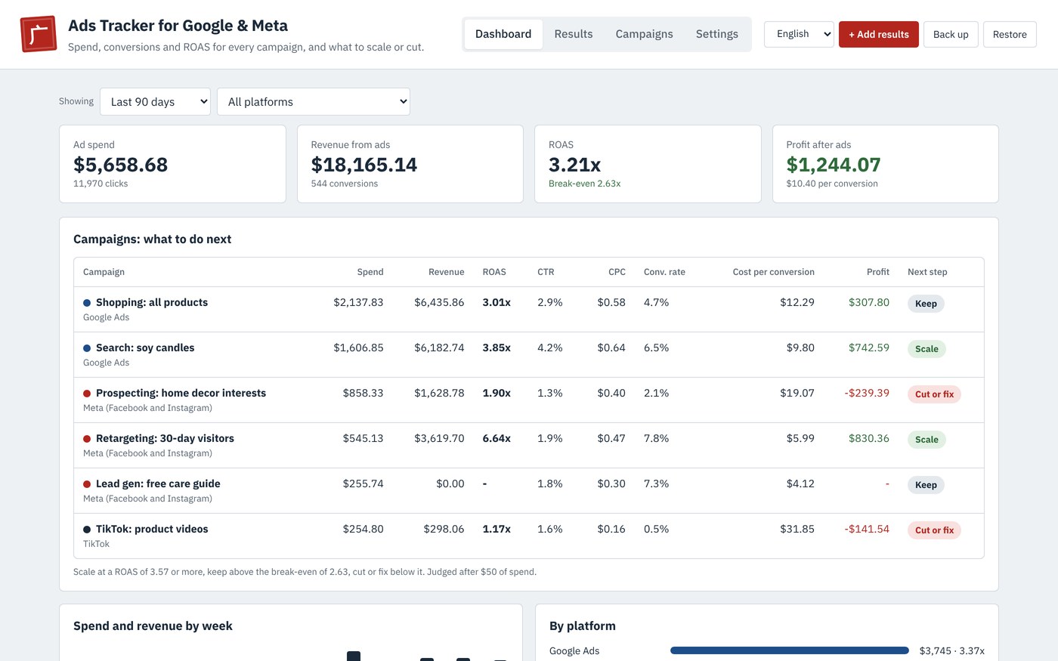Click the Restore button
The width and height of the screenshot is (1058, 661).
coord(1010,35)
